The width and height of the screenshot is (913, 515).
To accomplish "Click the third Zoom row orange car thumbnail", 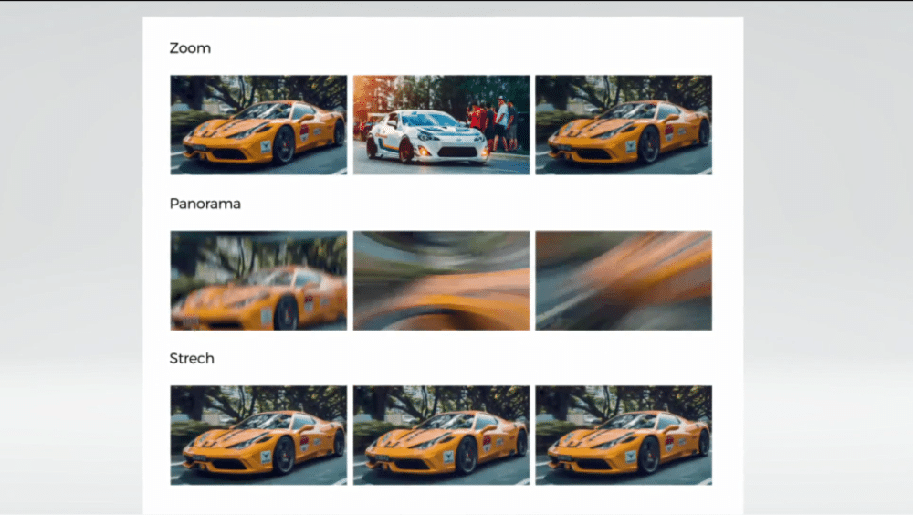I will coord(624,125).
